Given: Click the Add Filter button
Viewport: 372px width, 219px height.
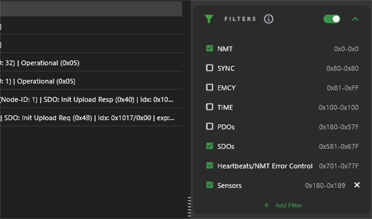Looking at the screenshot, I should pos(283,205).
